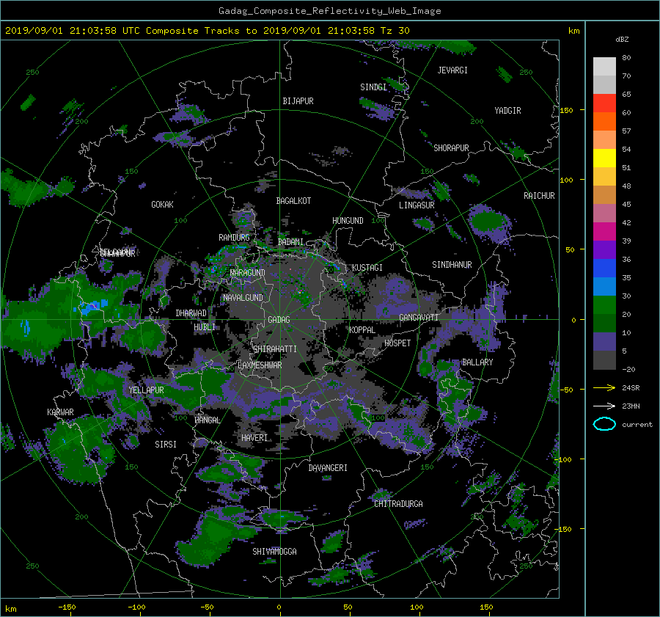Click the DHARWAD city label
This screenshot has width=660, height=617.
click(191, 313)
